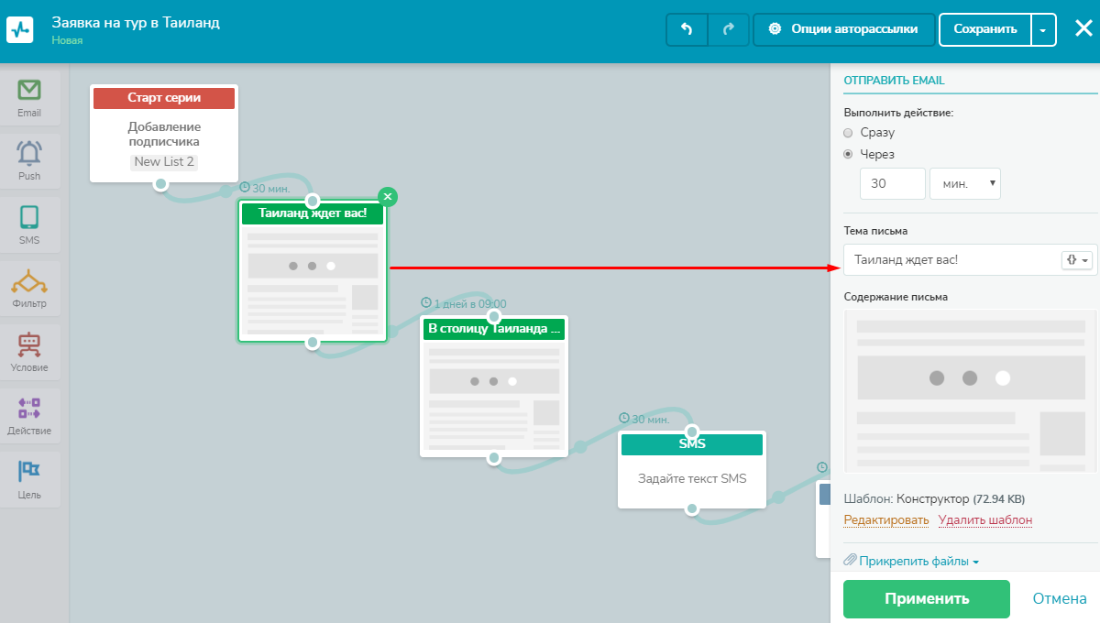Select the Push notification bell icon

(x=29, y=153)
